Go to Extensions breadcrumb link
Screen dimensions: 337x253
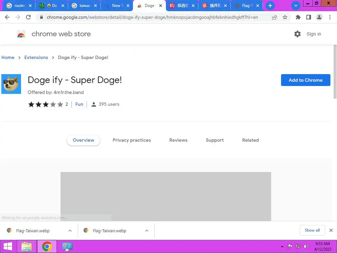[x=36, y=57]
